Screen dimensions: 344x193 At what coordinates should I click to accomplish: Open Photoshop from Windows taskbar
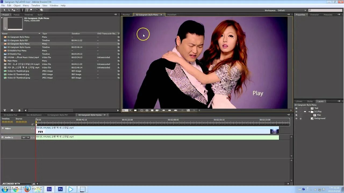pyautogui.click(x=60, y=189)
